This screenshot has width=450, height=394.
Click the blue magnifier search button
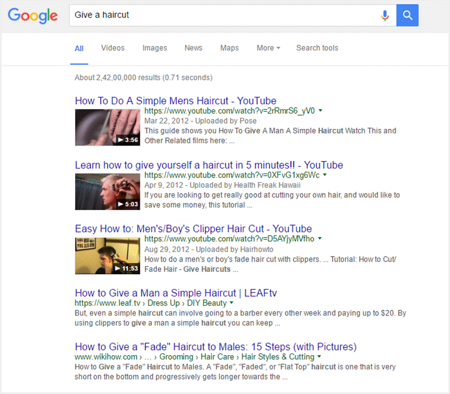coord(407,15)
